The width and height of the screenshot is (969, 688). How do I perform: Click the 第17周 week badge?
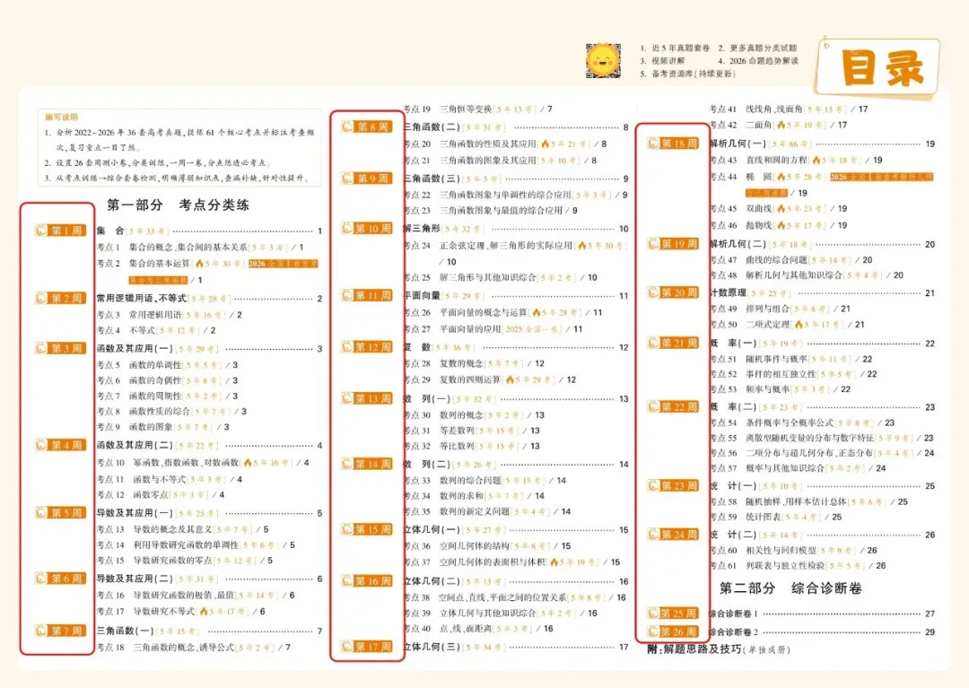point(366,647)
